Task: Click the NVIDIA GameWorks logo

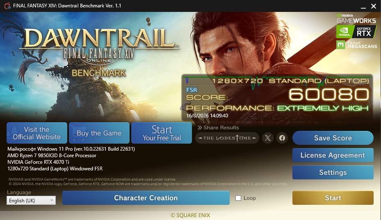Action: click(x=357, y=19)
